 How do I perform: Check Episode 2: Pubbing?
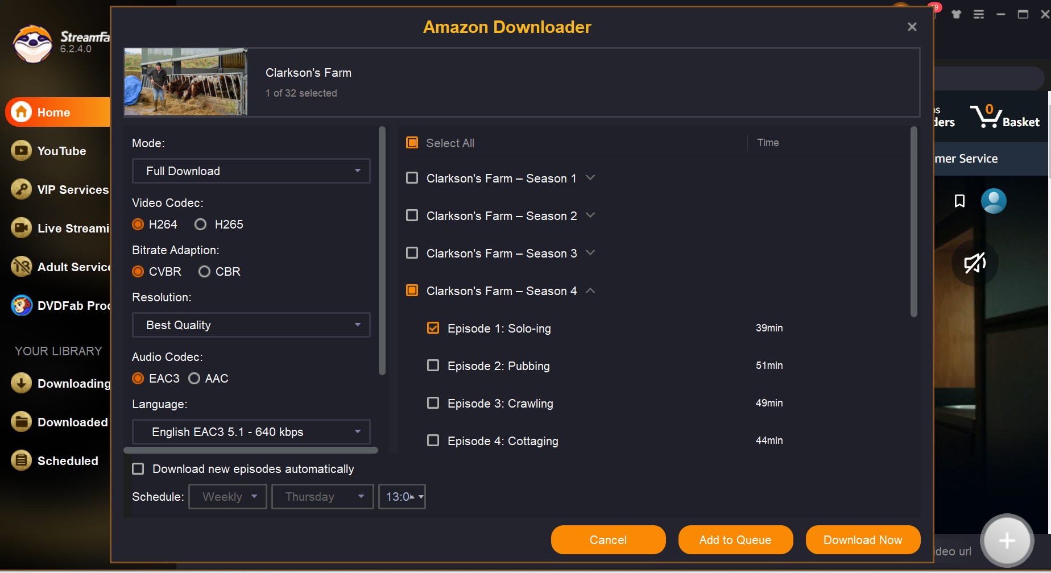tap(433, 366)
